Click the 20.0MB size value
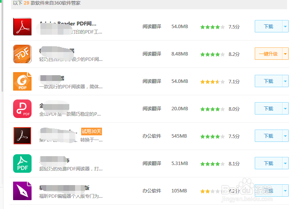The image size is (289, 209). (x=180, y=109)
